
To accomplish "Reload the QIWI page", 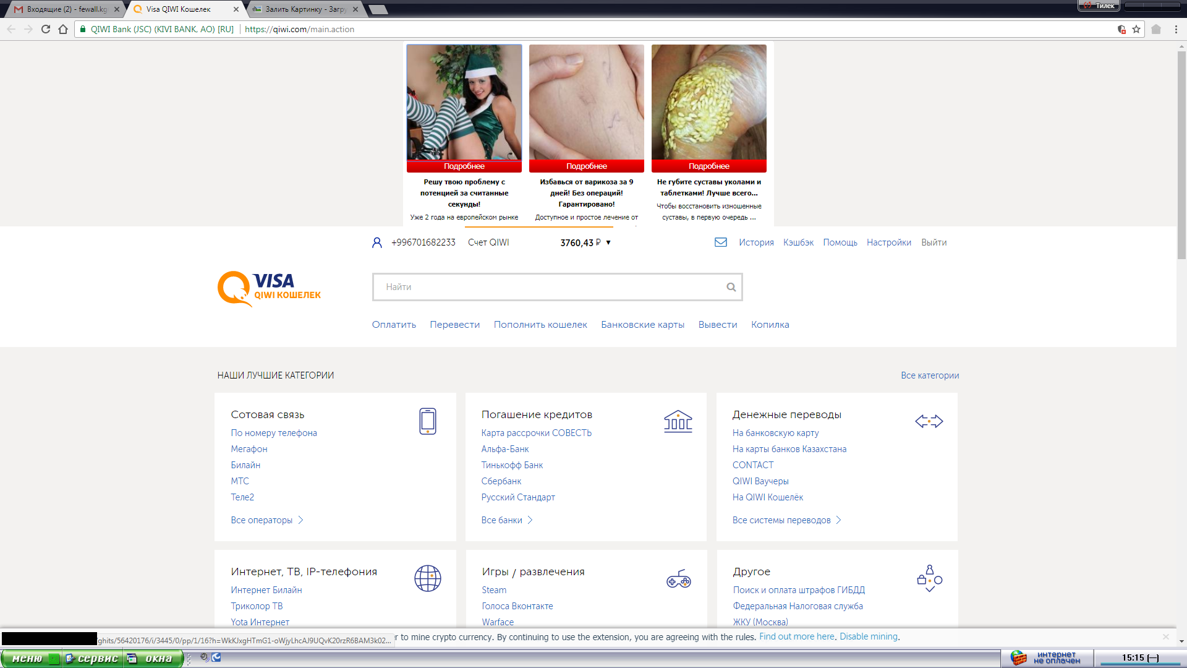I will [46, 29].
